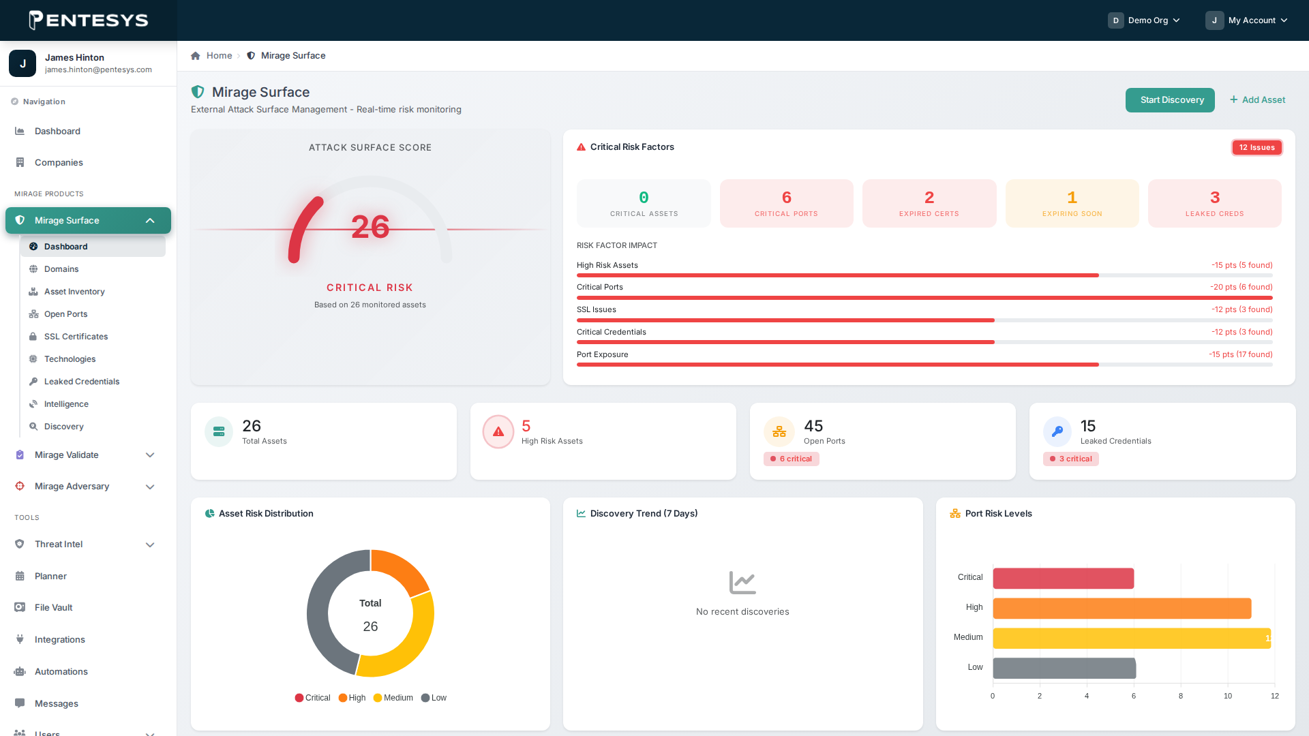Click the yellow Medium bar in Port Risk Levels
This screenshot has width=1309, height=736.
coord(1132,638)
